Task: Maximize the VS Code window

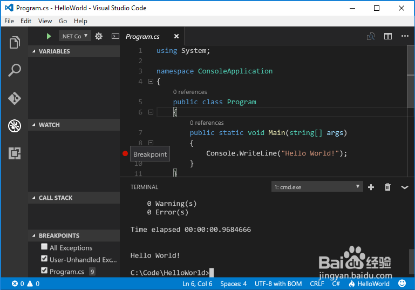Action: click(x=377, y=8)
